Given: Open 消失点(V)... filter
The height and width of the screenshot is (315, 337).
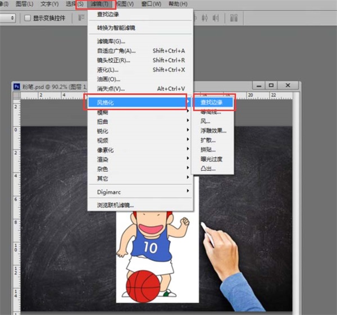Looking at the screenshot, I should pos(140,89).
